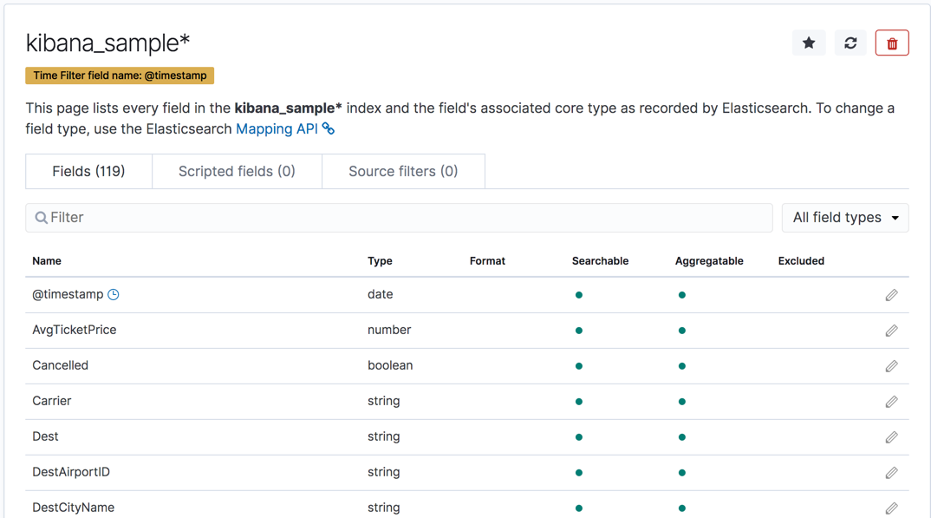The image size is (931, 518).
Task: Select the Fields (119) tab heading
Action: click(x=88, y=171)
